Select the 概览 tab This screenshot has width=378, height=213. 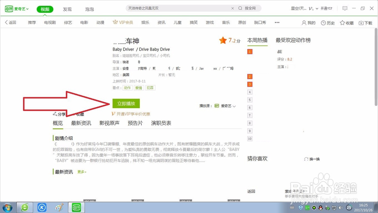pos(57,123)
